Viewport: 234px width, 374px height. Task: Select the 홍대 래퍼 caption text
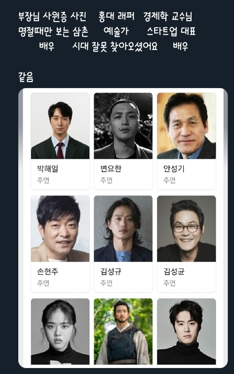click(117, 16)
